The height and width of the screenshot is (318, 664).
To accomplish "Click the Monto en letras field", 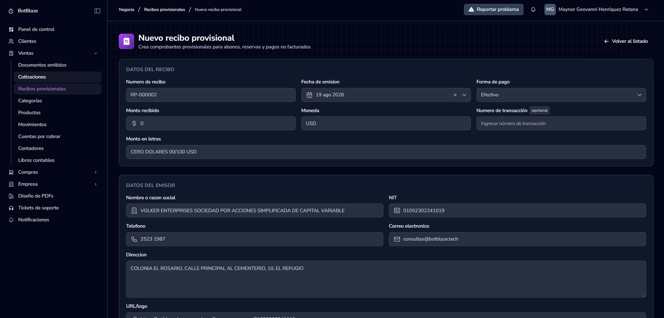I will tap(386, 152).
